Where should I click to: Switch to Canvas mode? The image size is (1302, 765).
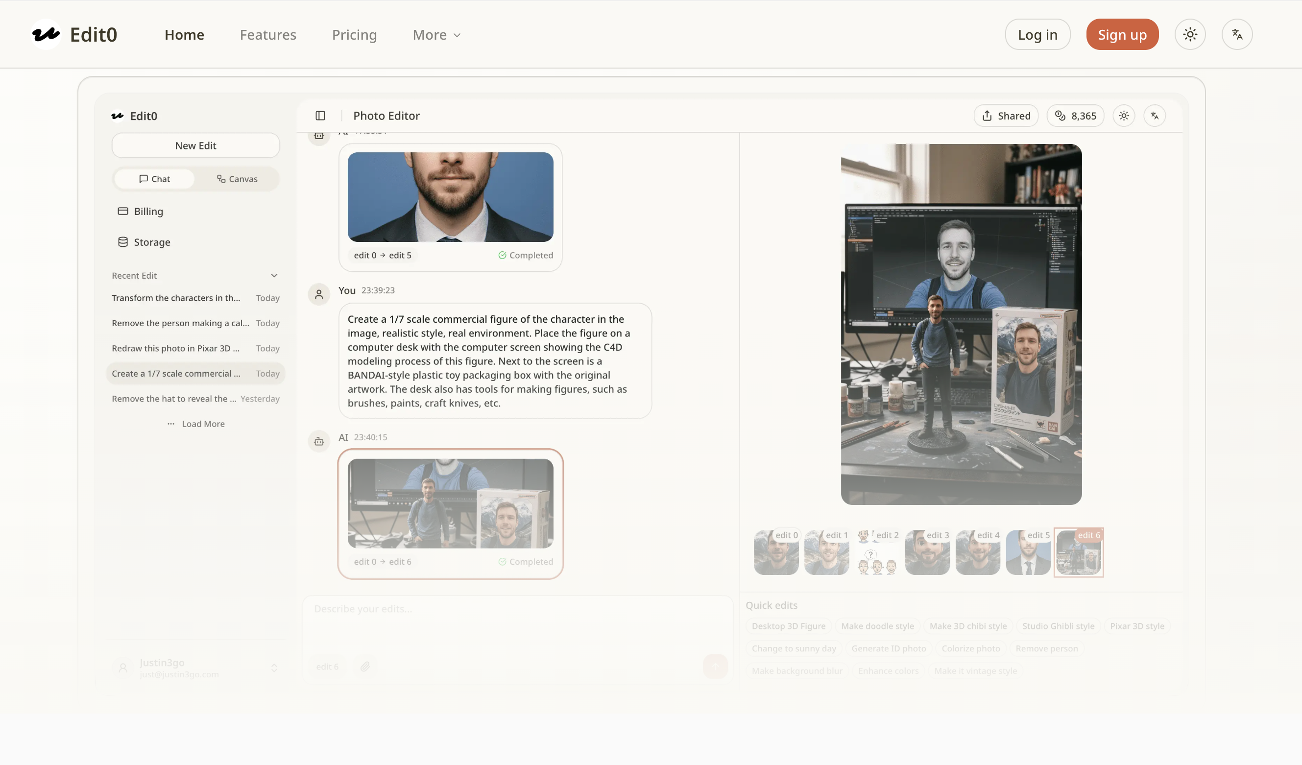click(237, 179)
